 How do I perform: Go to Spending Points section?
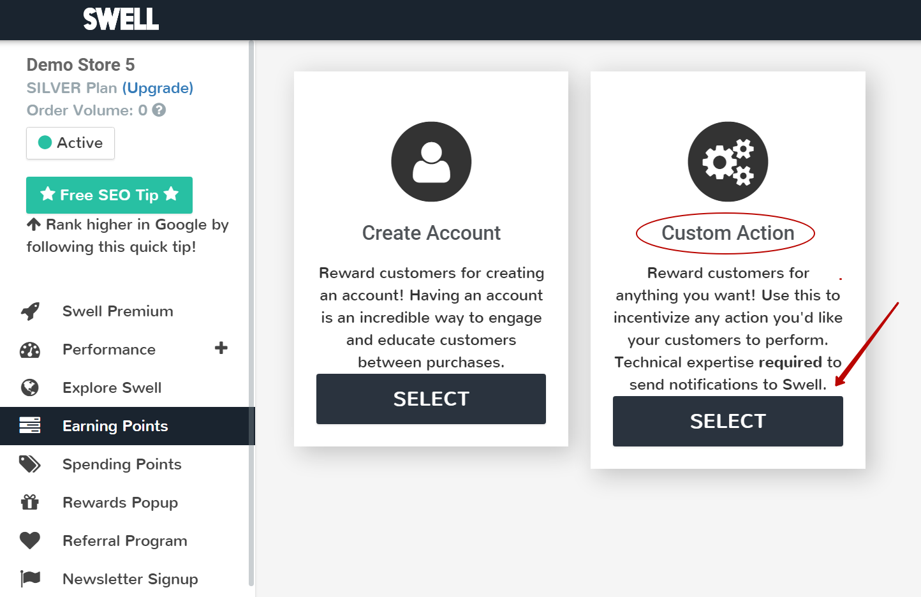122,464
